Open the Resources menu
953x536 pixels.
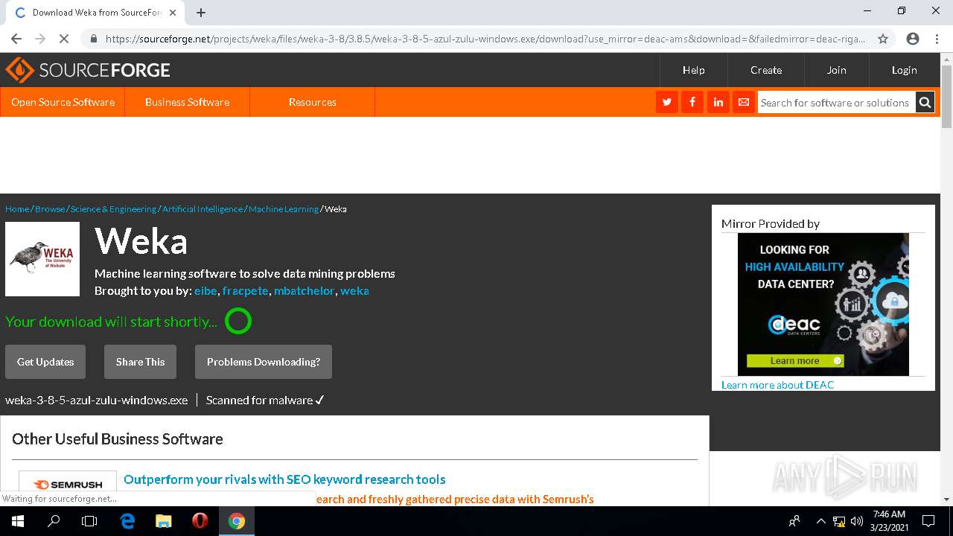(x=313, y=102)
